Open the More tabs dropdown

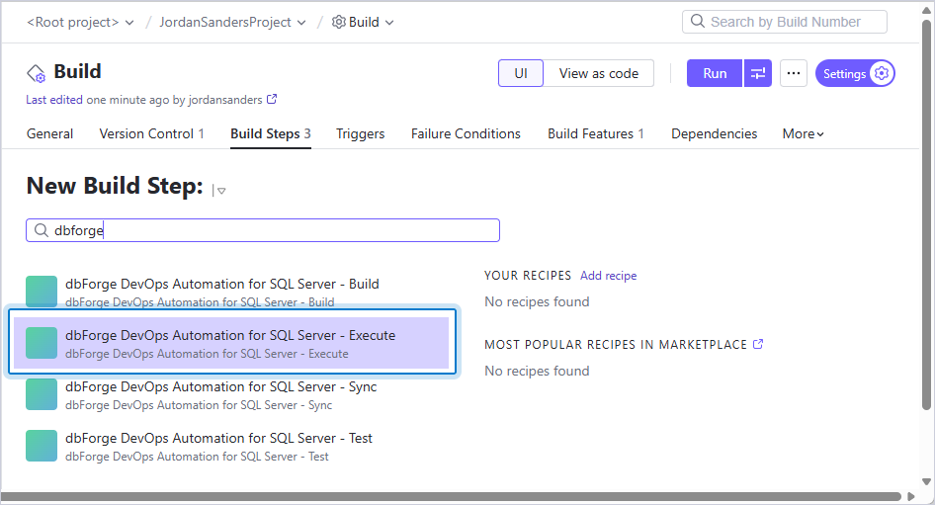click(803, 133)
